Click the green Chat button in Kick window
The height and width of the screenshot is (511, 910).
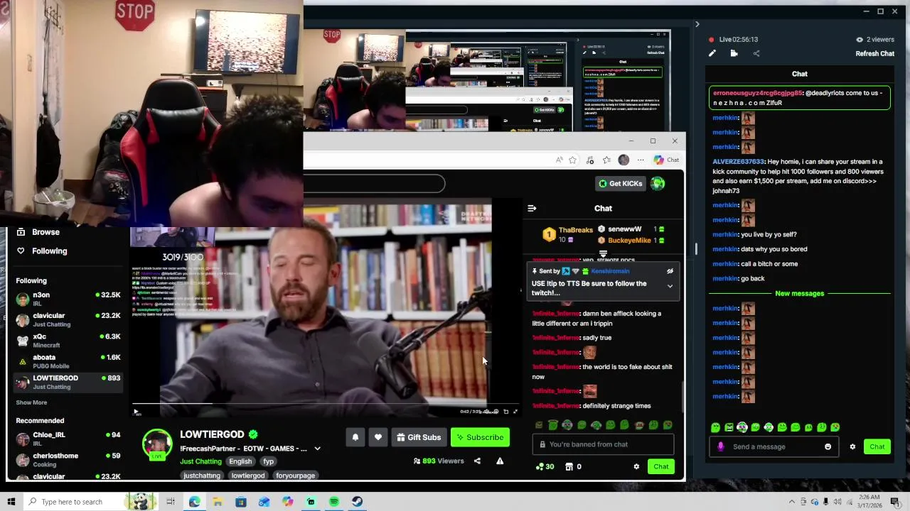pyautogui.click(x=661, y=466)
